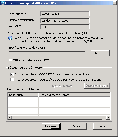This screenshot has height=137, width=118.
Task: Uncheck pilotes utilisés par cet ordinateur
Action: [x=12, y=74]
